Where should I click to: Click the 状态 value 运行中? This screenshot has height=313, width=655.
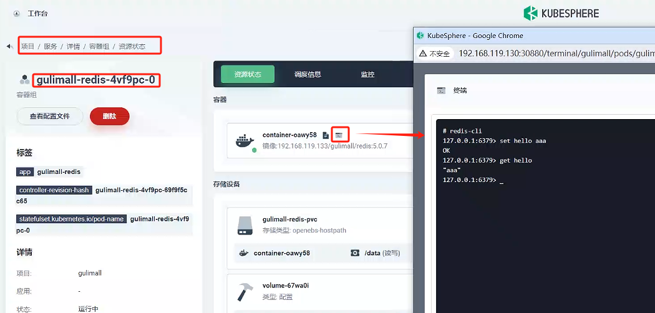(x=88, y=309)
